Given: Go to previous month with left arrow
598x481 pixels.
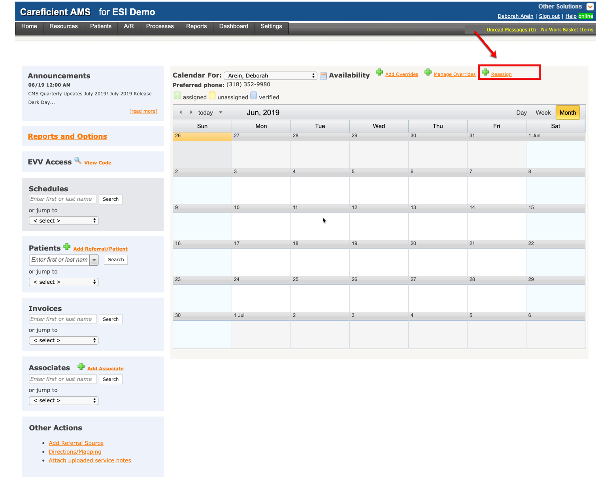Looking at the screenshot, I should click(x=181, y=113).
